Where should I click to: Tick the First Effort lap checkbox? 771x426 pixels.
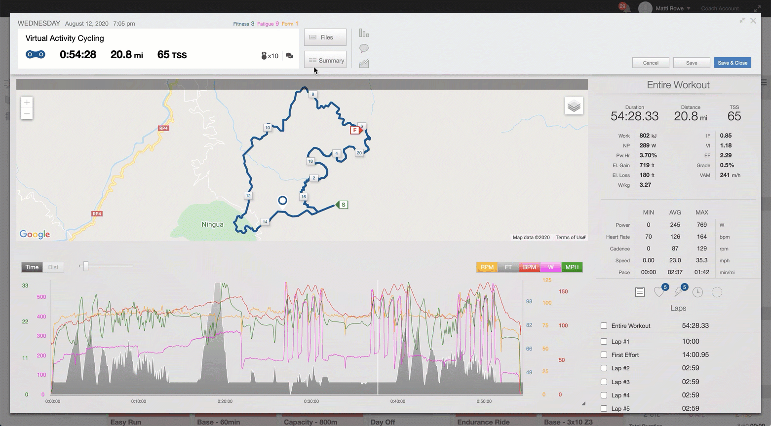click(x=604, y=355)
